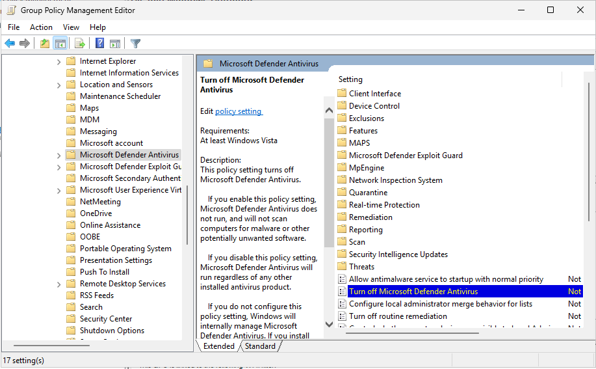Click the Scan folder icon
The width and height of the screenshot is (596, 369).
pyautogui.click(x=342, y=241)
